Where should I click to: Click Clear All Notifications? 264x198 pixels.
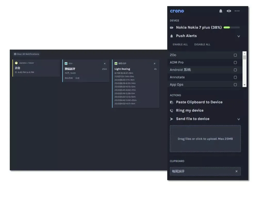27,54
